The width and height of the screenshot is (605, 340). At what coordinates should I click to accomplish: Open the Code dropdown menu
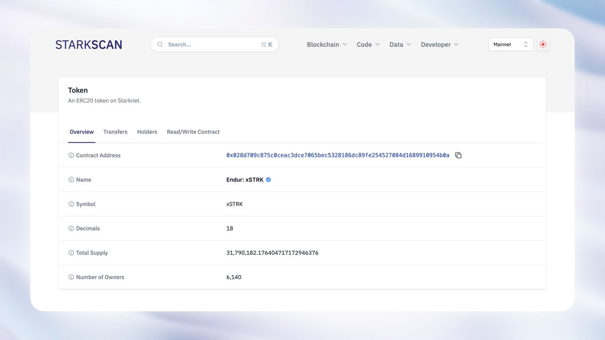coord(368,44)
